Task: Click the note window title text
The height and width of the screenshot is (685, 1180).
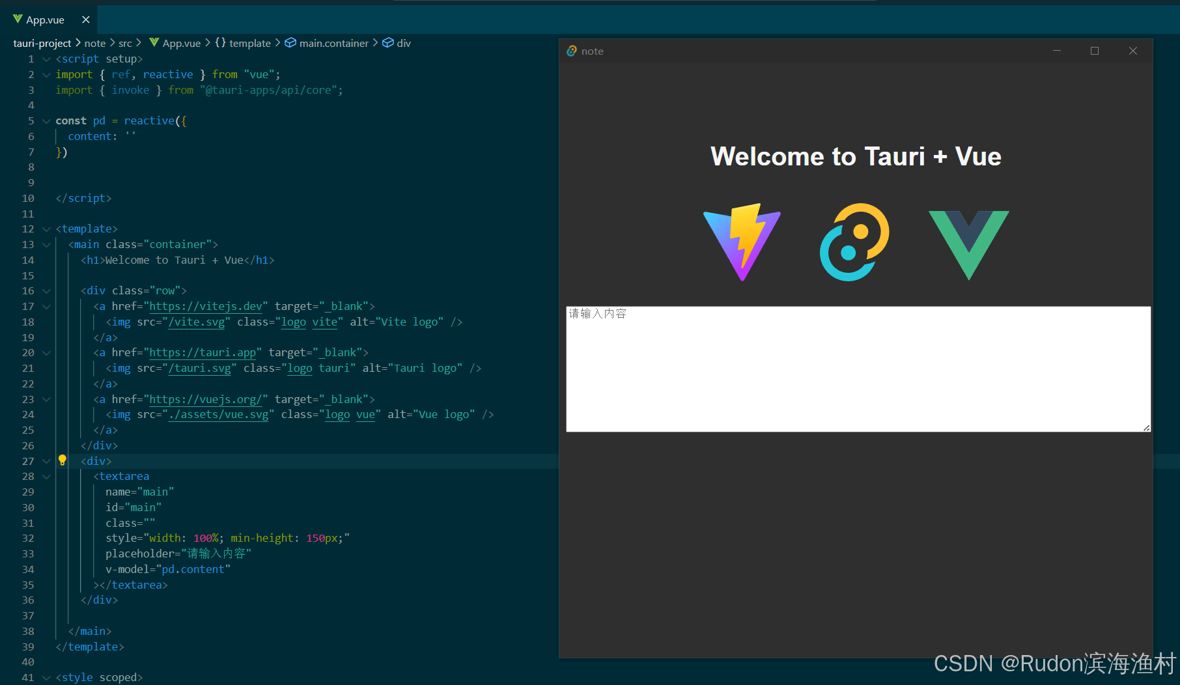Action: point(593,51)
